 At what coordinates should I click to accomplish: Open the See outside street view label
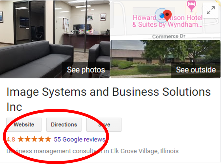(x=196, y=70)
